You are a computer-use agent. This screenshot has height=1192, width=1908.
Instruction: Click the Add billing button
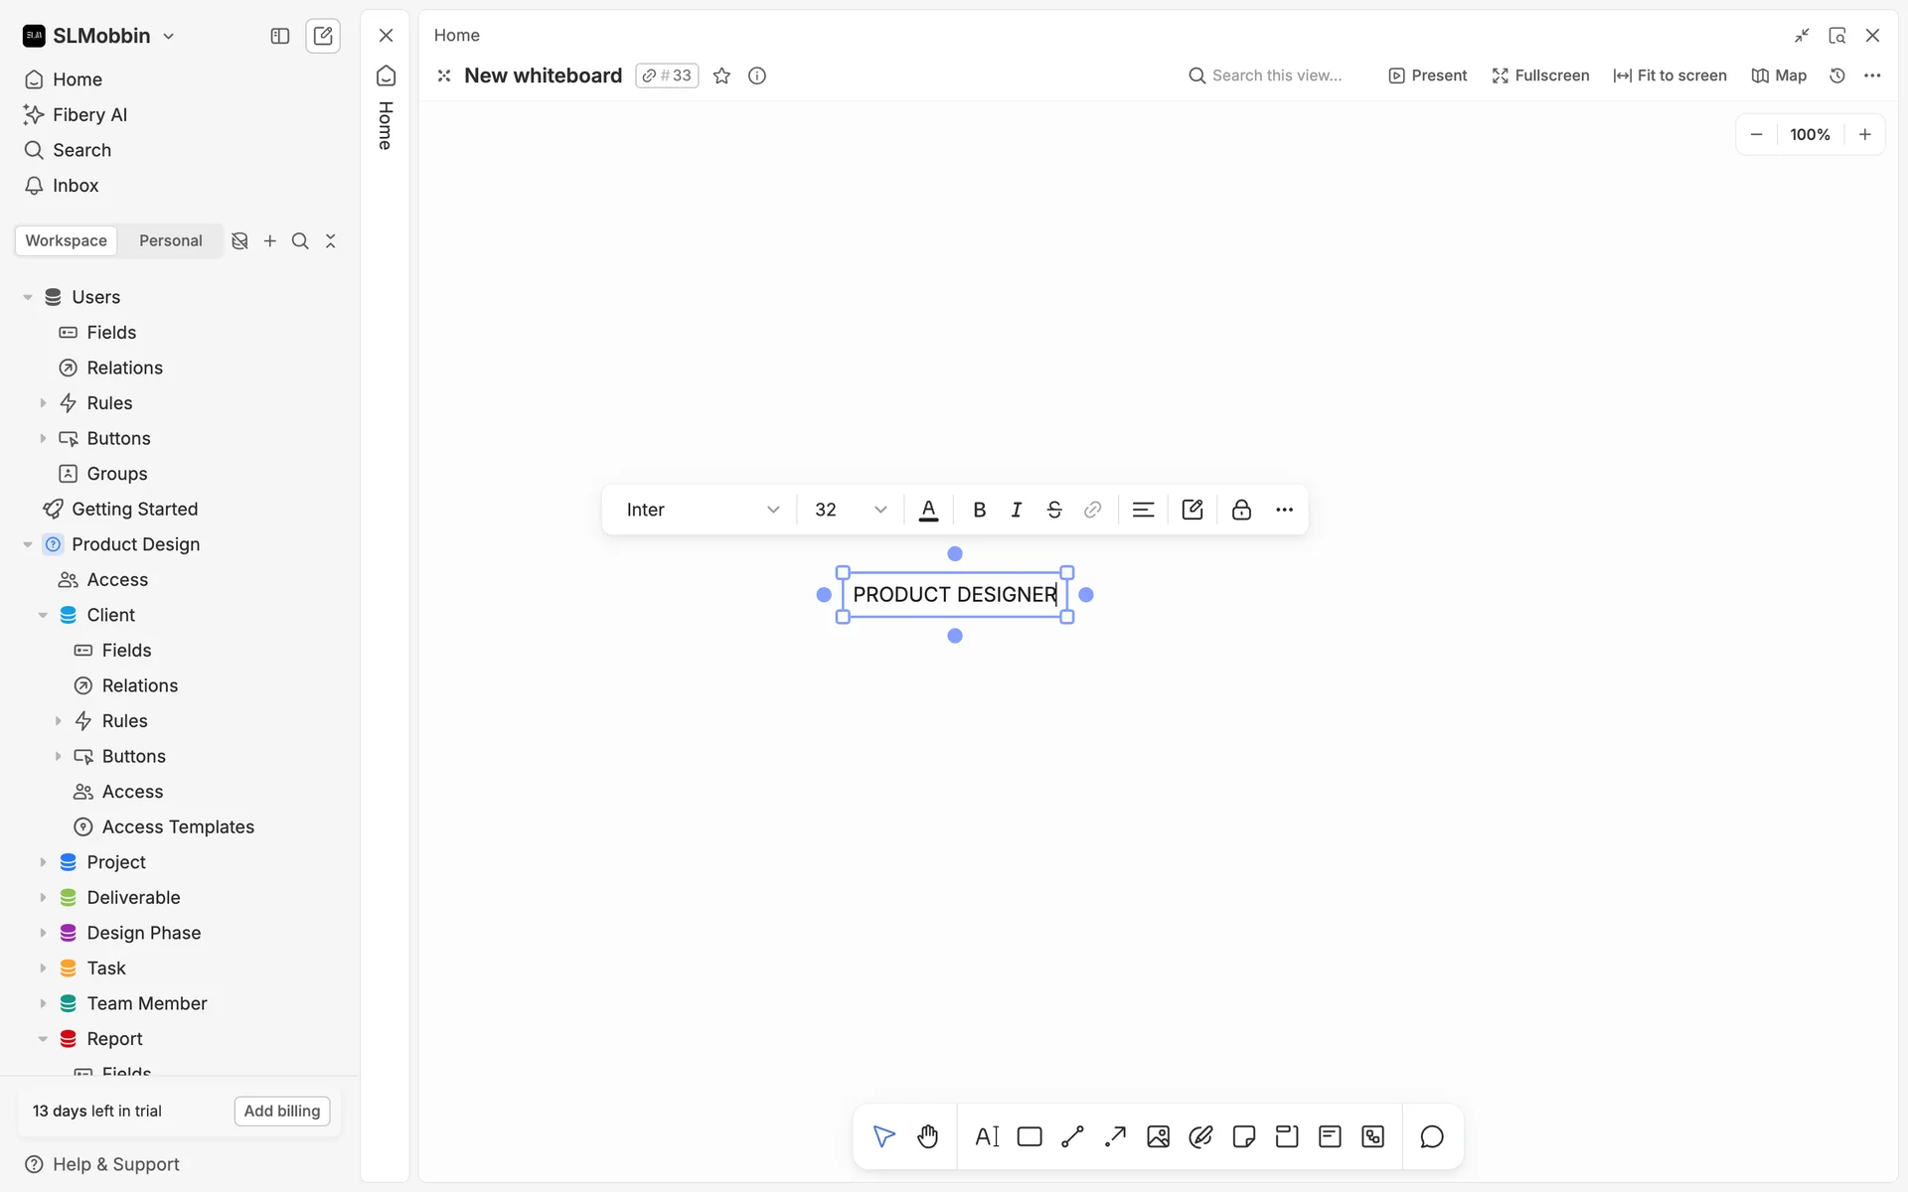[x=282, y=1111]
